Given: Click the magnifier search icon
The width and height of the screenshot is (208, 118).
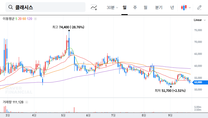Looking at the screenshot, I should [x=11, y=7].
